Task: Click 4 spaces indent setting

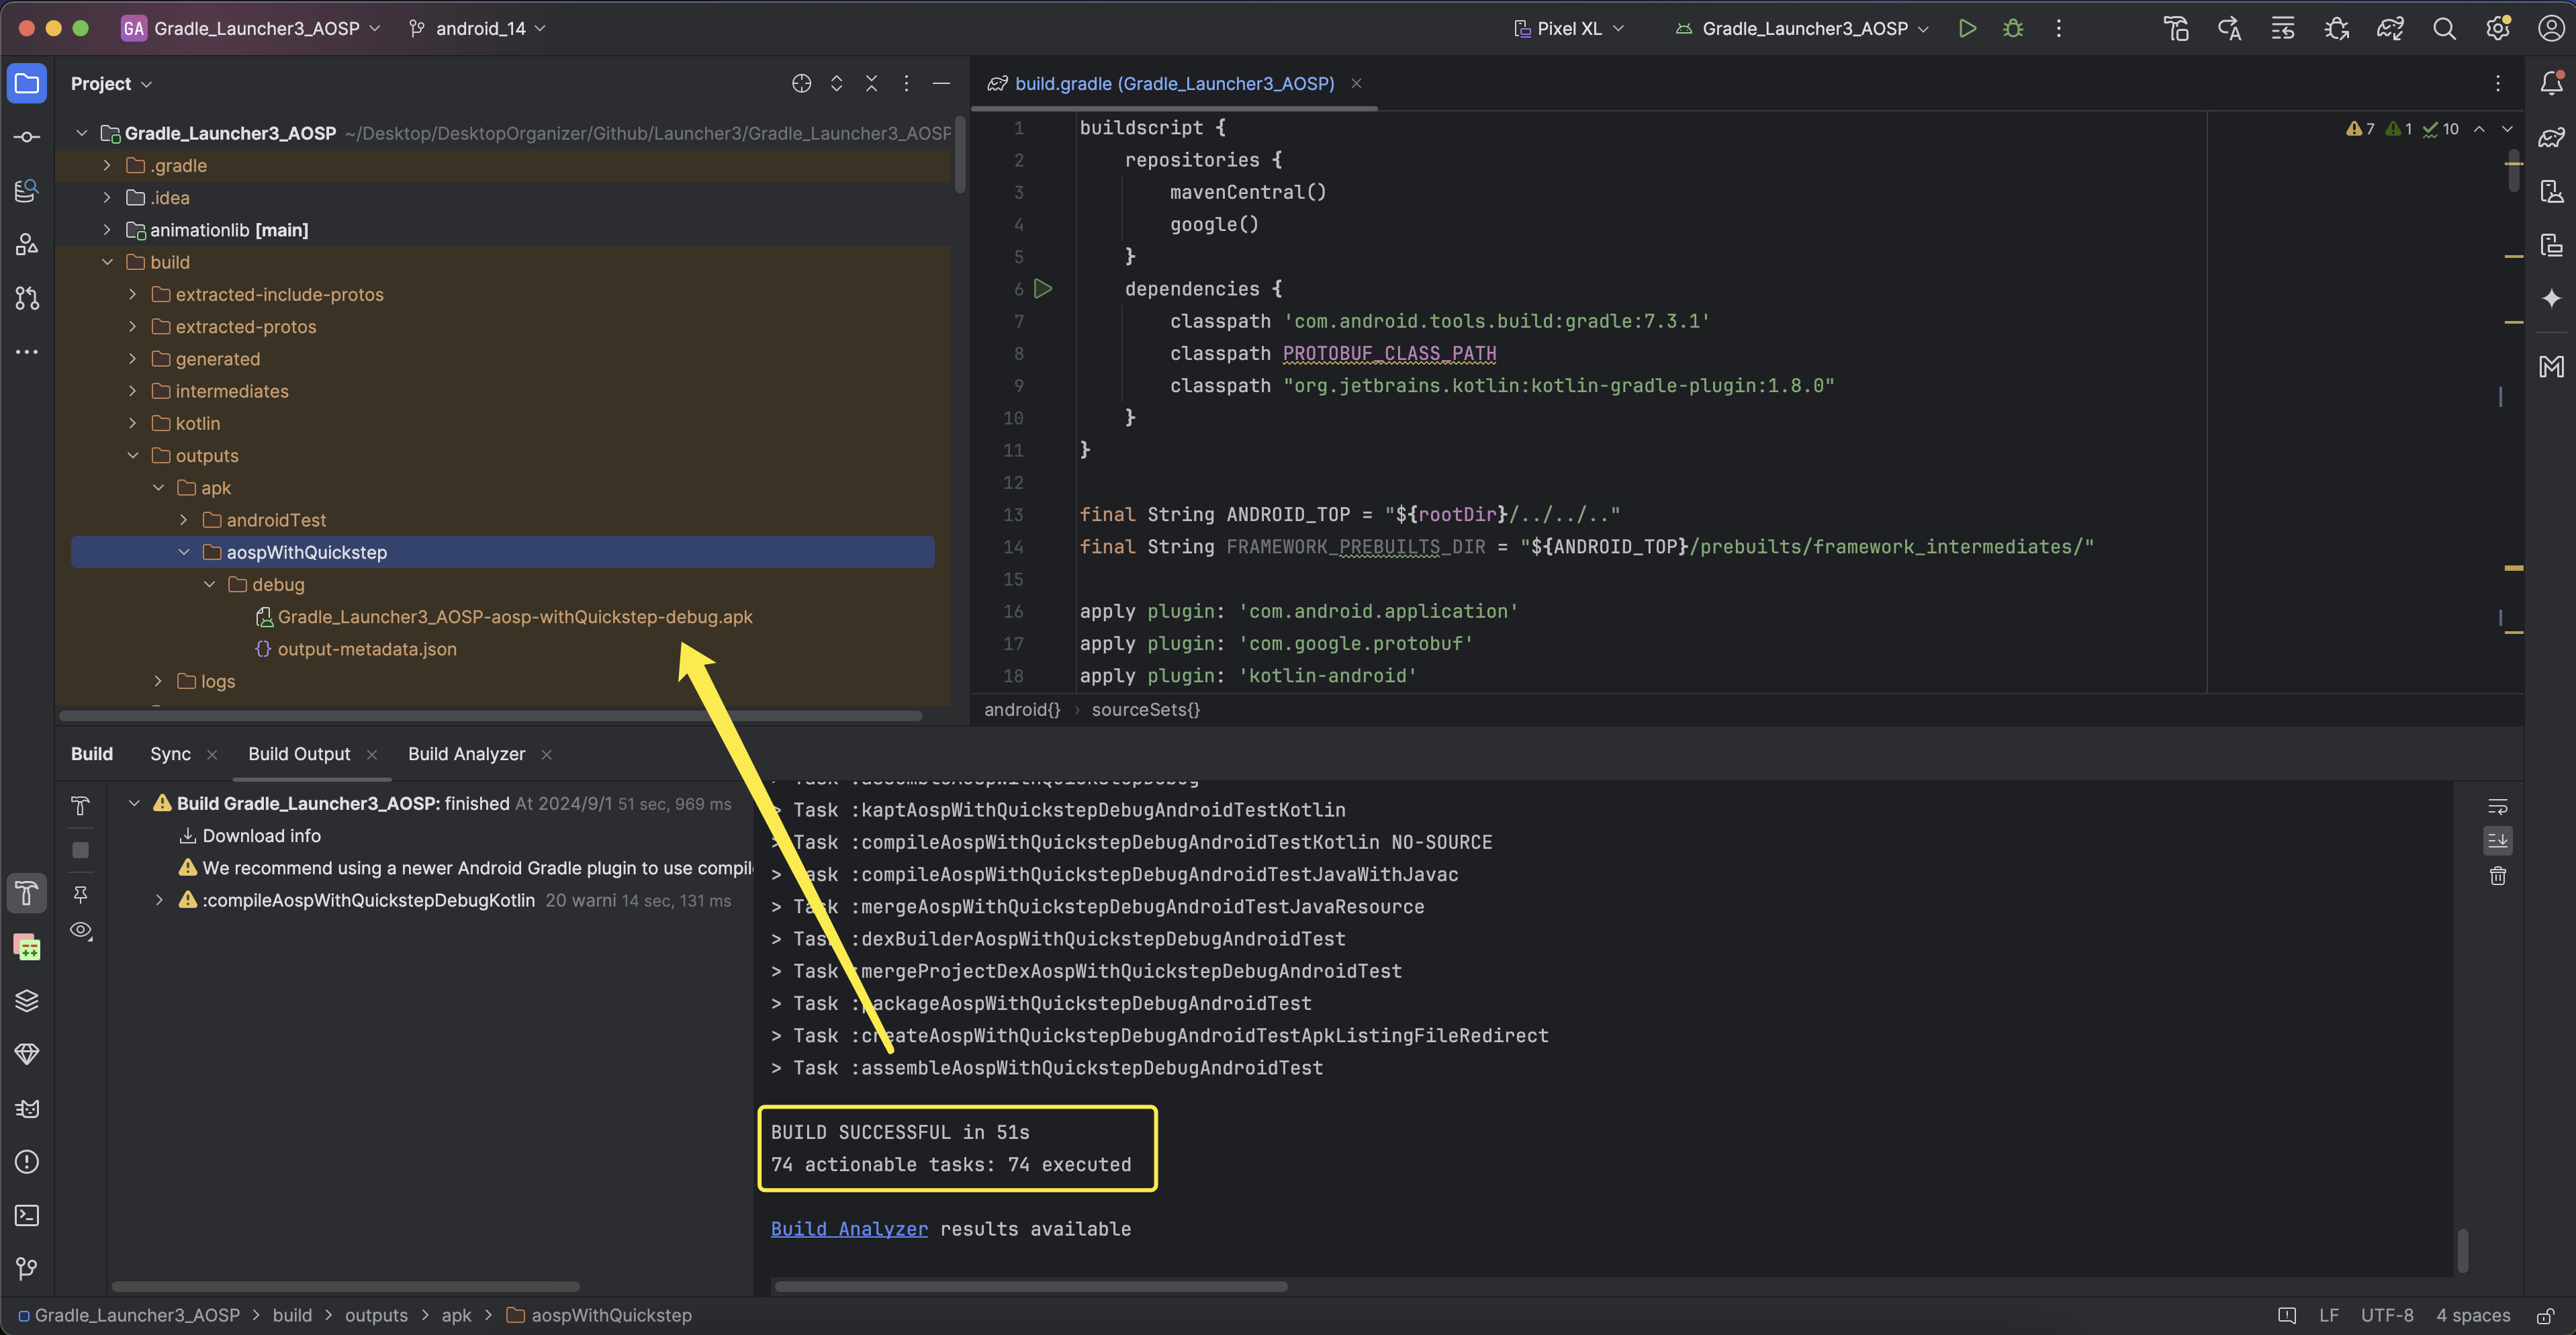Action: [x=2472, y=1316]
